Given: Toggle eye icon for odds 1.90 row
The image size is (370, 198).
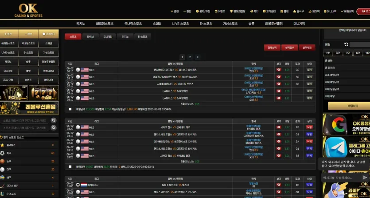Looking at the screenshot, I should tap(279, 70).
